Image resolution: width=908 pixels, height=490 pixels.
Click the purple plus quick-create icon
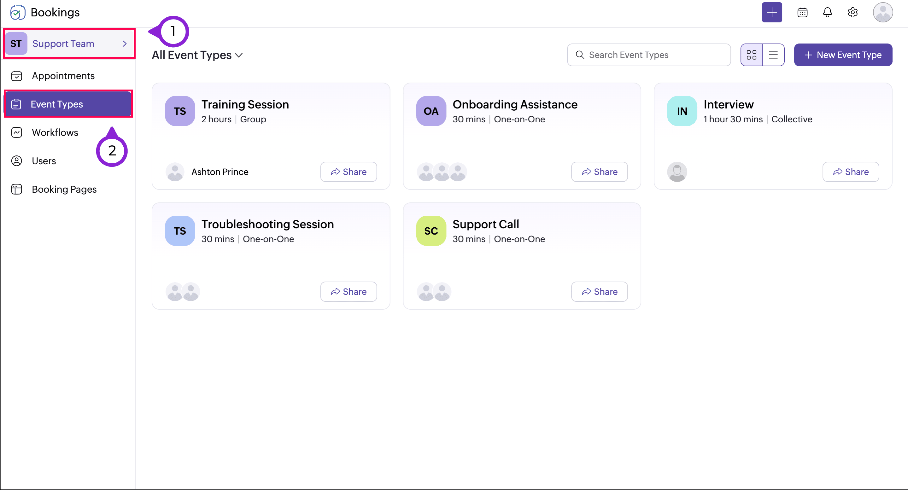pos(771,12)
